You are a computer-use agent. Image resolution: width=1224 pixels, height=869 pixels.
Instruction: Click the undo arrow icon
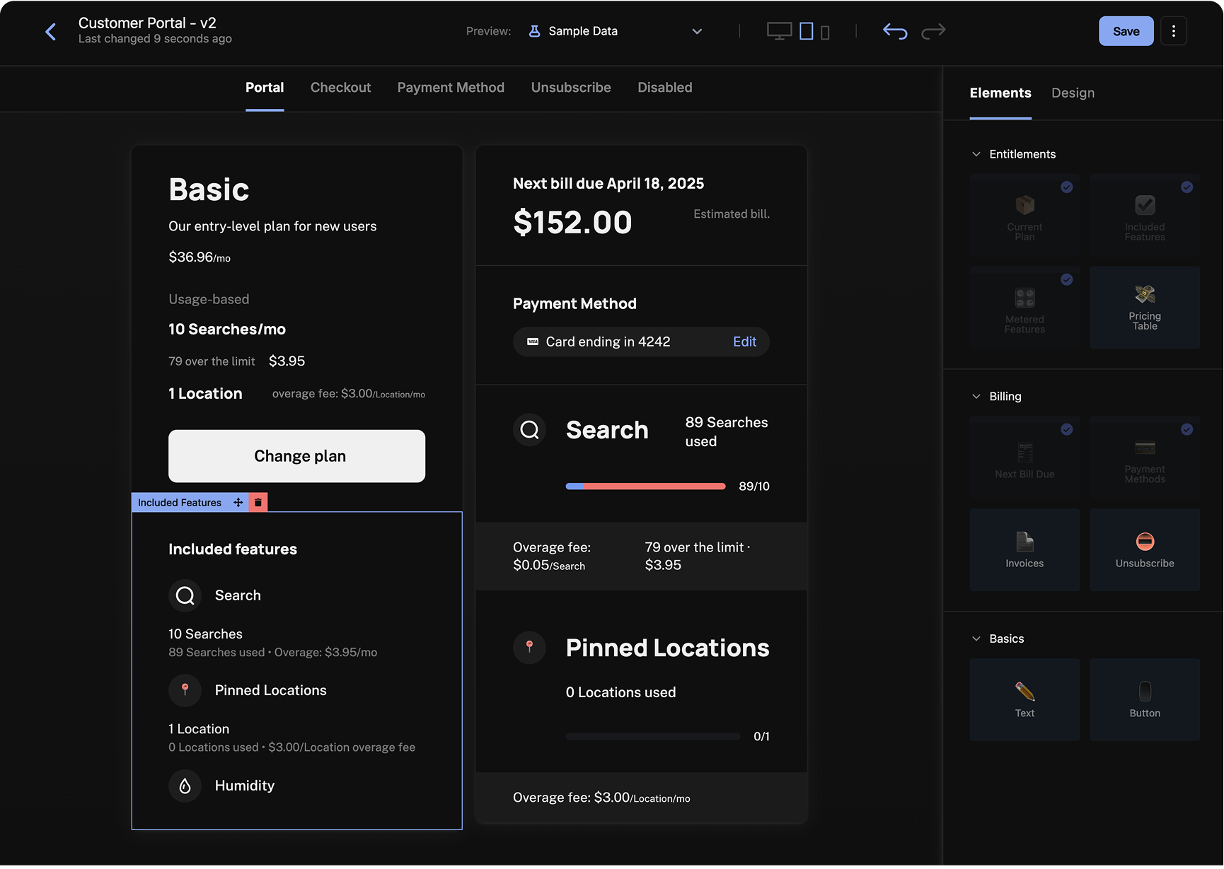[x=894, y=31]
